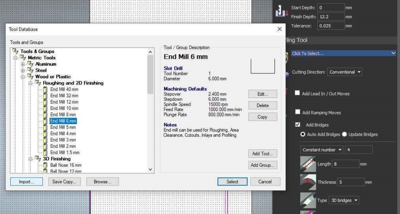Click the Tools & Groups root folder icon

pyautogui.click(x=15, y=51)
